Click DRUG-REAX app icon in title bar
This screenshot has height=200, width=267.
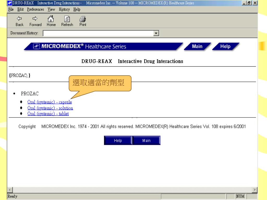point(10,3)
